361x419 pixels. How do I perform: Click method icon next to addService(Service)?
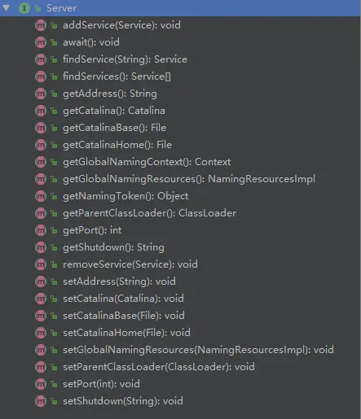click(41, 25)
